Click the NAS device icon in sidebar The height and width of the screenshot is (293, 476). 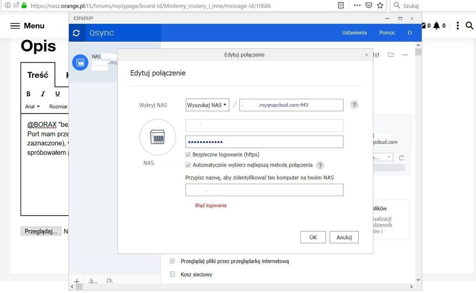click(x=80, y=63)
